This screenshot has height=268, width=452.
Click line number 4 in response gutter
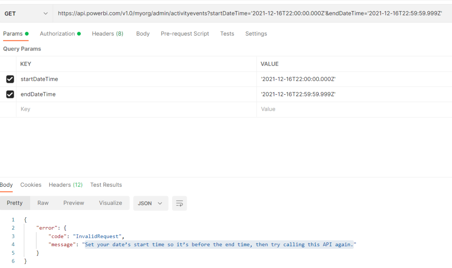[x=13, y=245]
